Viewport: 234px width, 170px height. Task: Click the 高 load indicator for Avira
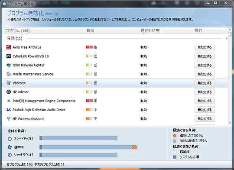tap(91, 47)
